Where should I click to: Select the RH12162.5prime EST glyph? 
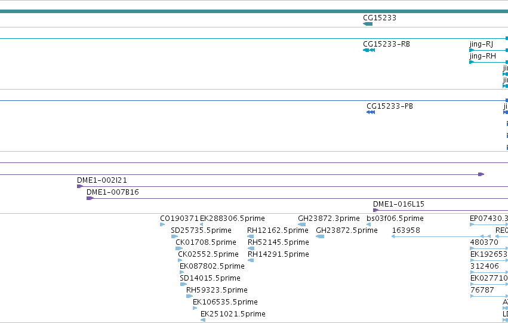click(x=251, y=236)
